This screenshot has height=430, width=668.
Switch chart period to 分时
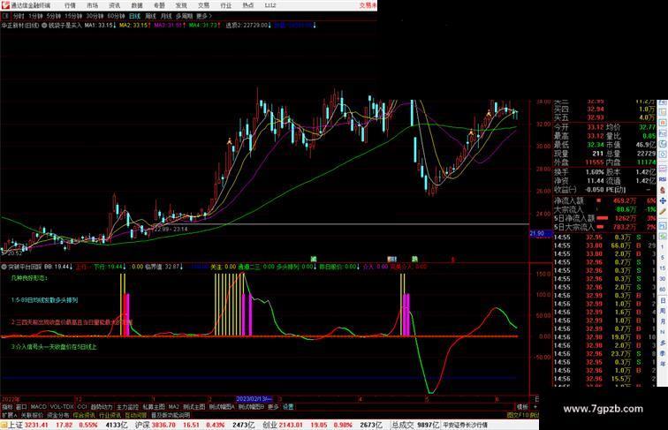(x=19, y=16)
